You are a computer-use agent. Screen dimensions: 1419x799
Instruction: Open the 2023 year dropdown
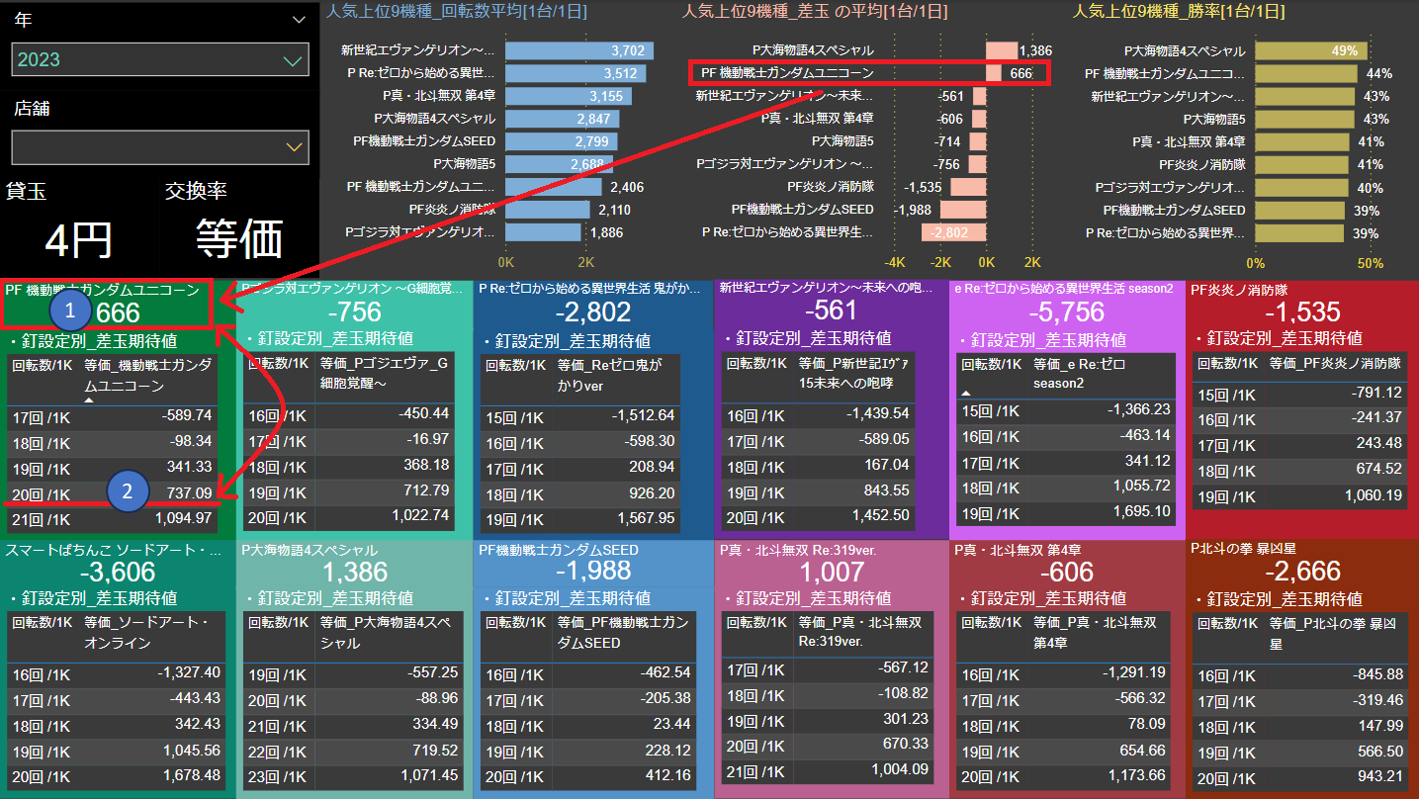292,60
